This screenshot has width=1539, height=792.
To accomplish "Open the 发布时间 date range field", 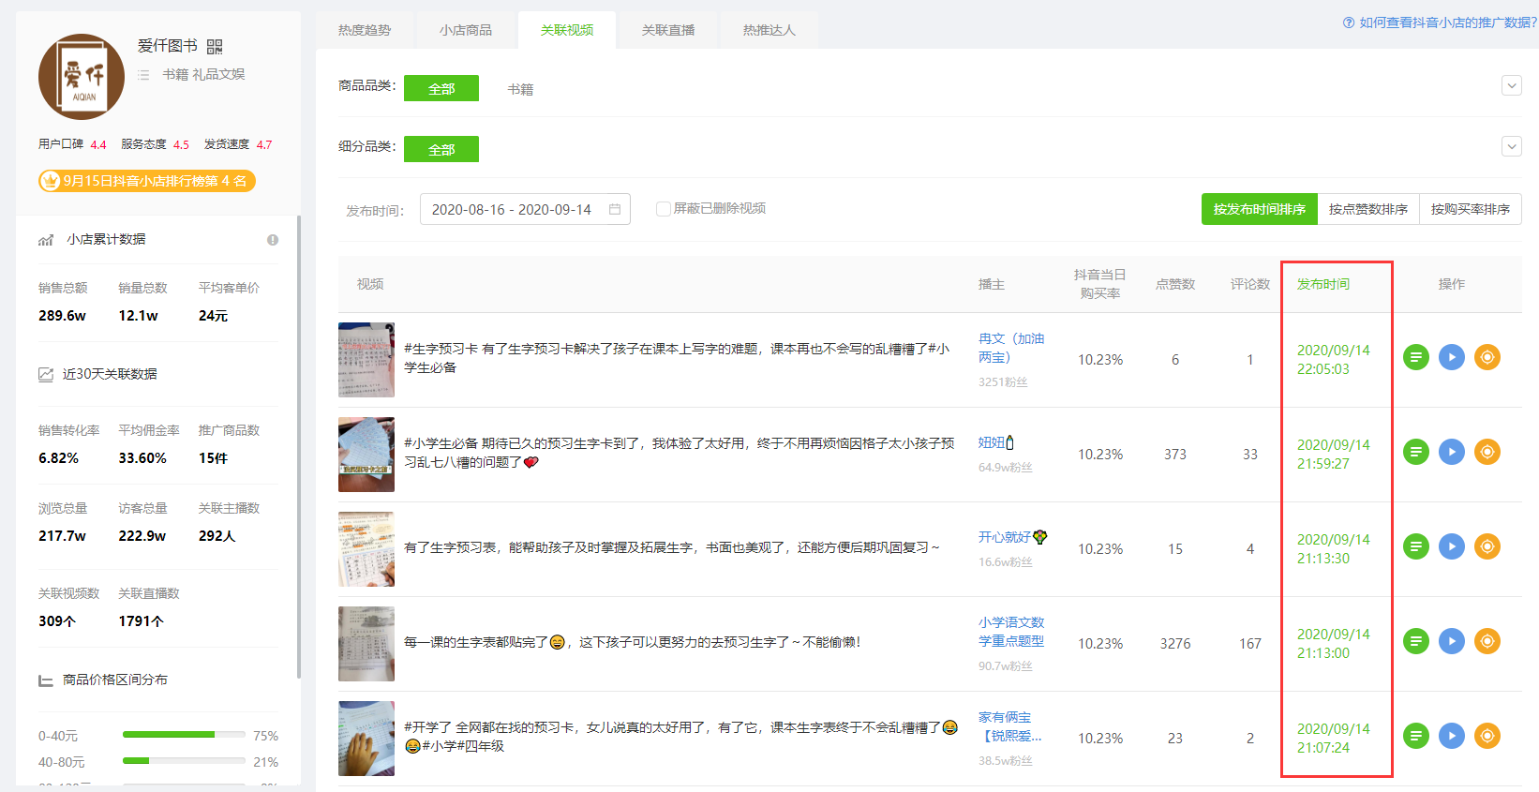I will pyautogui.click(x=525, y=209).
